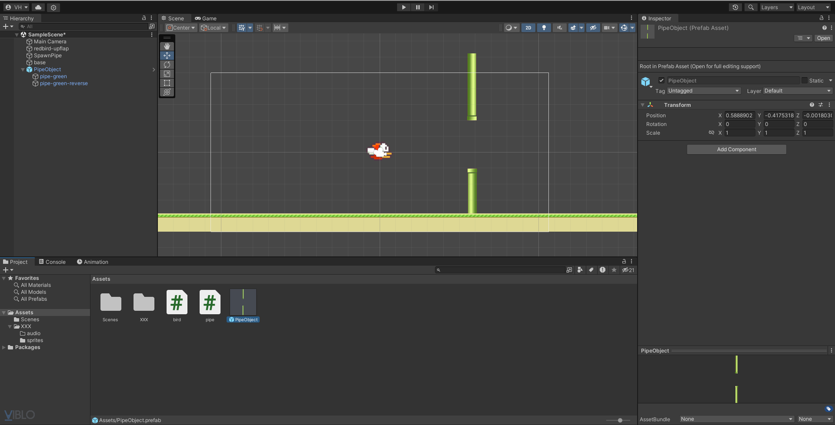Viewport: 835px width, 425px height.
Task: Open the PipeObject prefab arrow in Hierarchy
Action: [x=154, y=70]
